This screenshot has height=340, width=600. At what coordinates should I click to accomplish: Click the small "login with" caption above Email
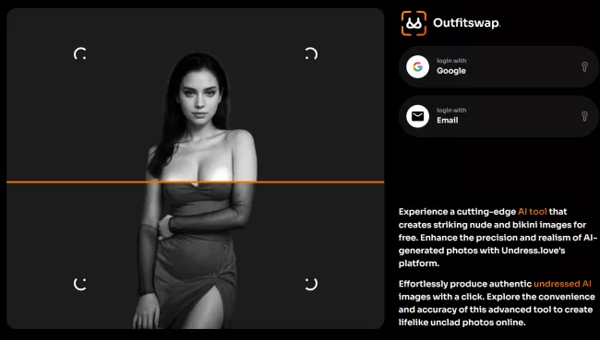(x=451, y=111)
